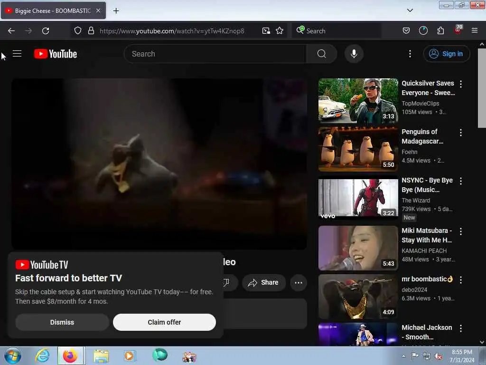Open the list all tabs dropdown arrow
The height and width of the screenshot is (365, 486).
[410, 10]
